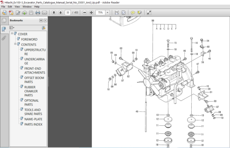Image resolution: width=230 pixels, height=148 pixels.
Task: Open the Edit menu
Action: [10, 7]
